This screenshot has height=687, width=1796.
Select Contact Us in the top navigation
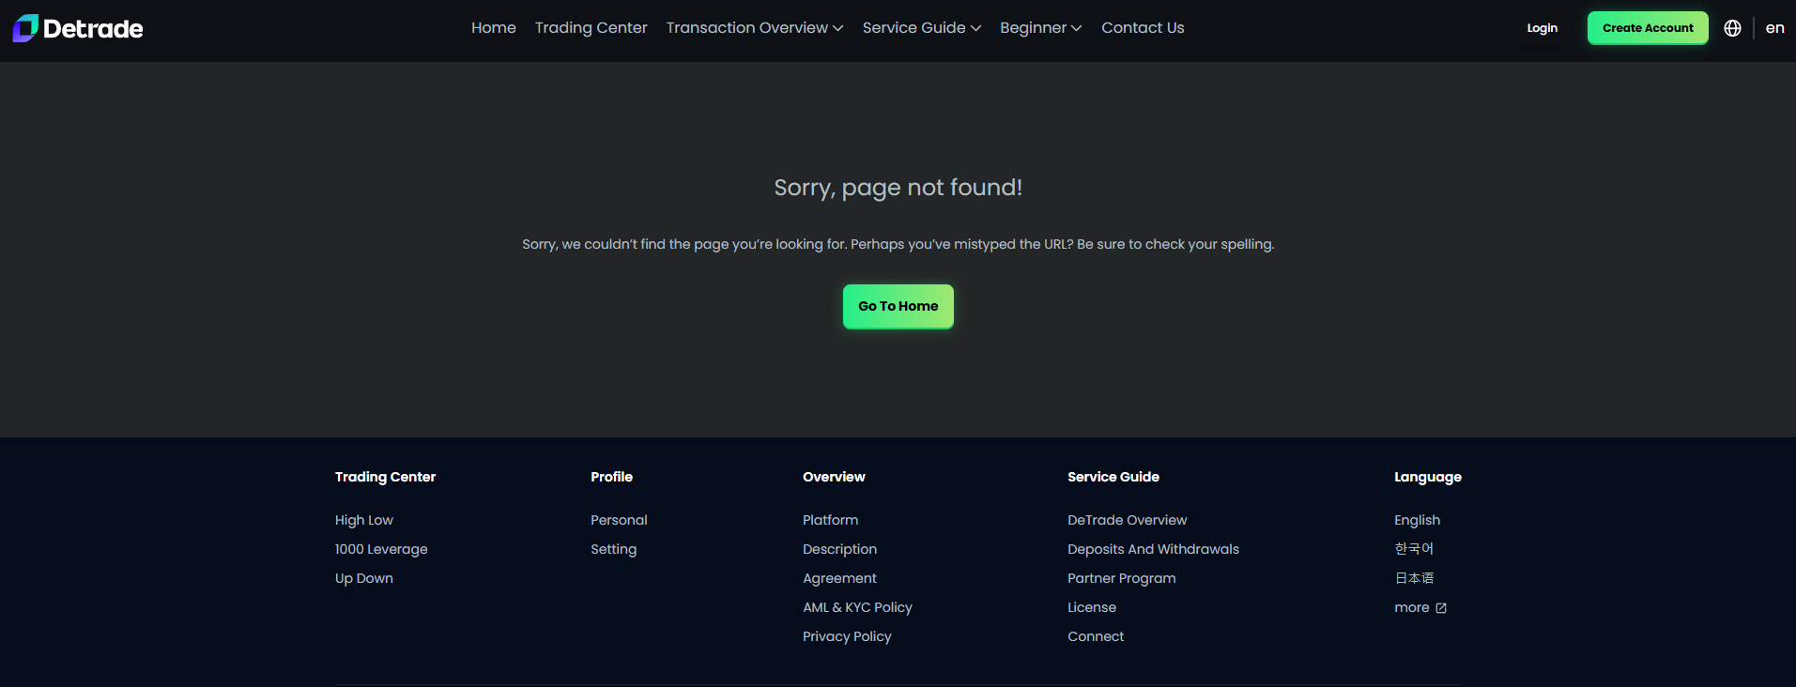[x=1143, y=28]
